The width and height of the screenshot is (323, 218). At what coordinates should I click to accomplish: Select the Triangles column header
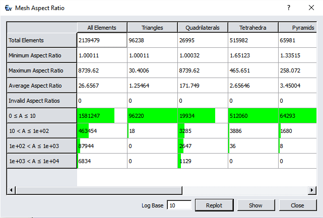[152, 28]
